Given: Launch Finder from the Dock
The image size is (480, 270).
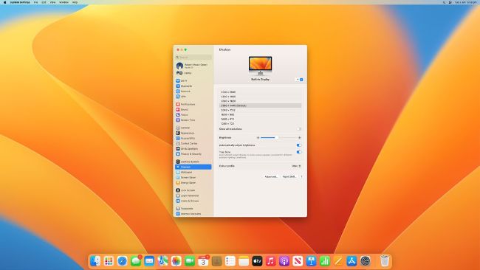Looking at the screenshot, I should click(95, 261).
